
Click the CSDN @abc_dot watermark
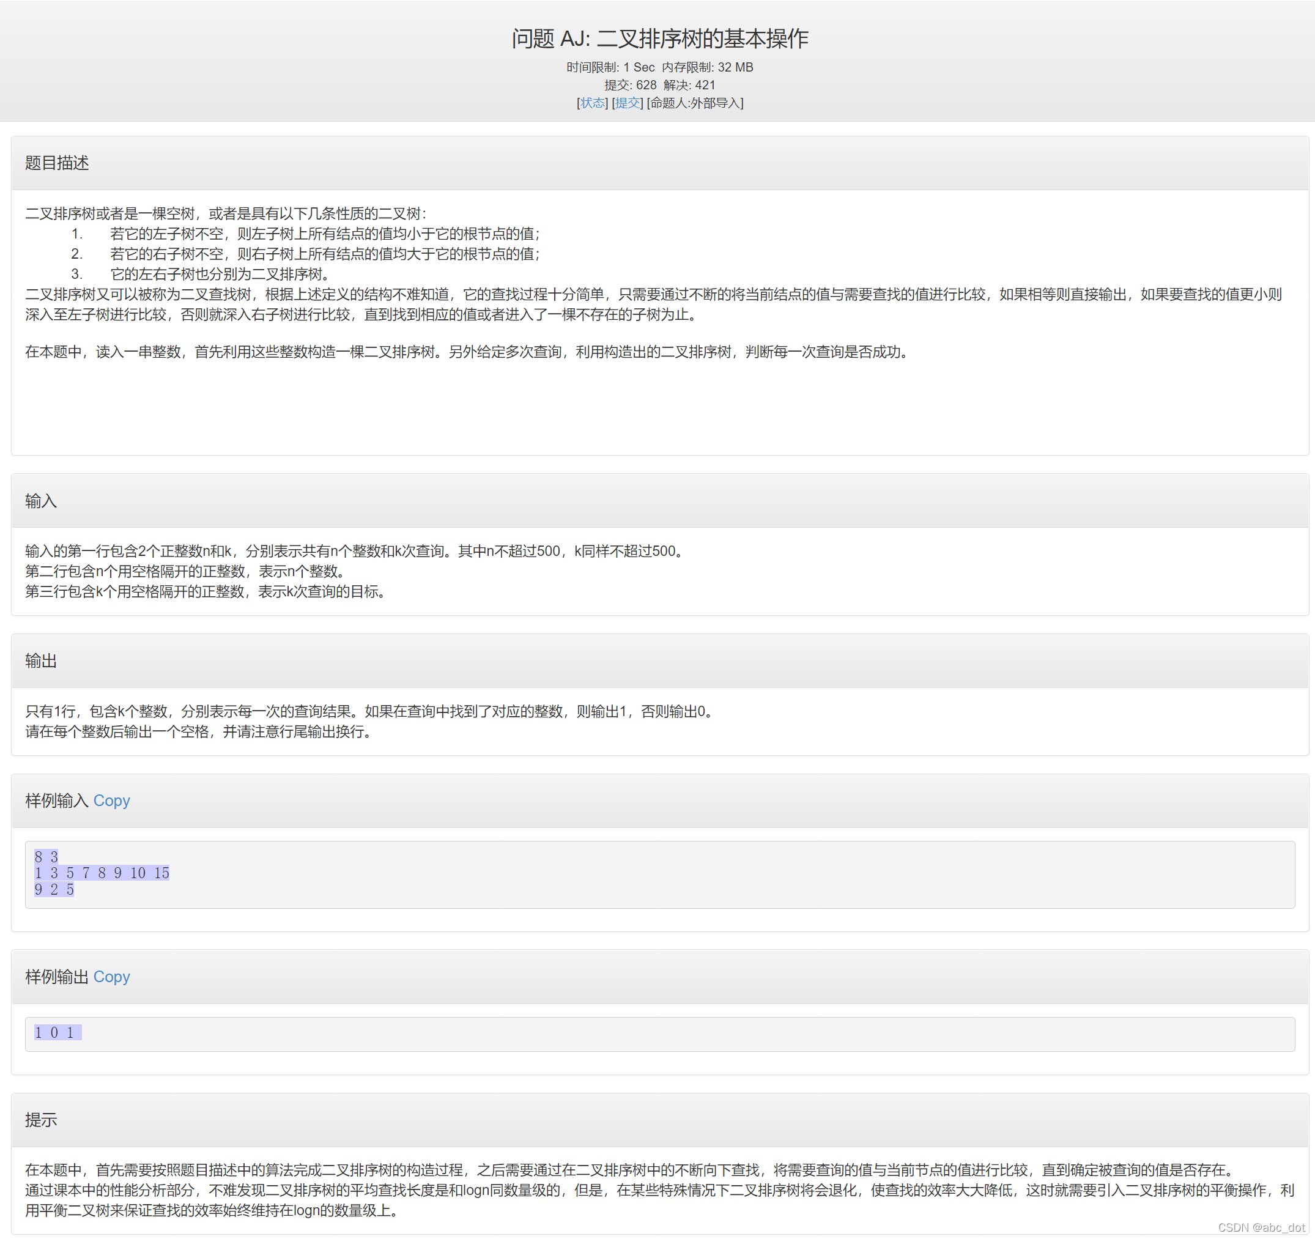1261,1227
